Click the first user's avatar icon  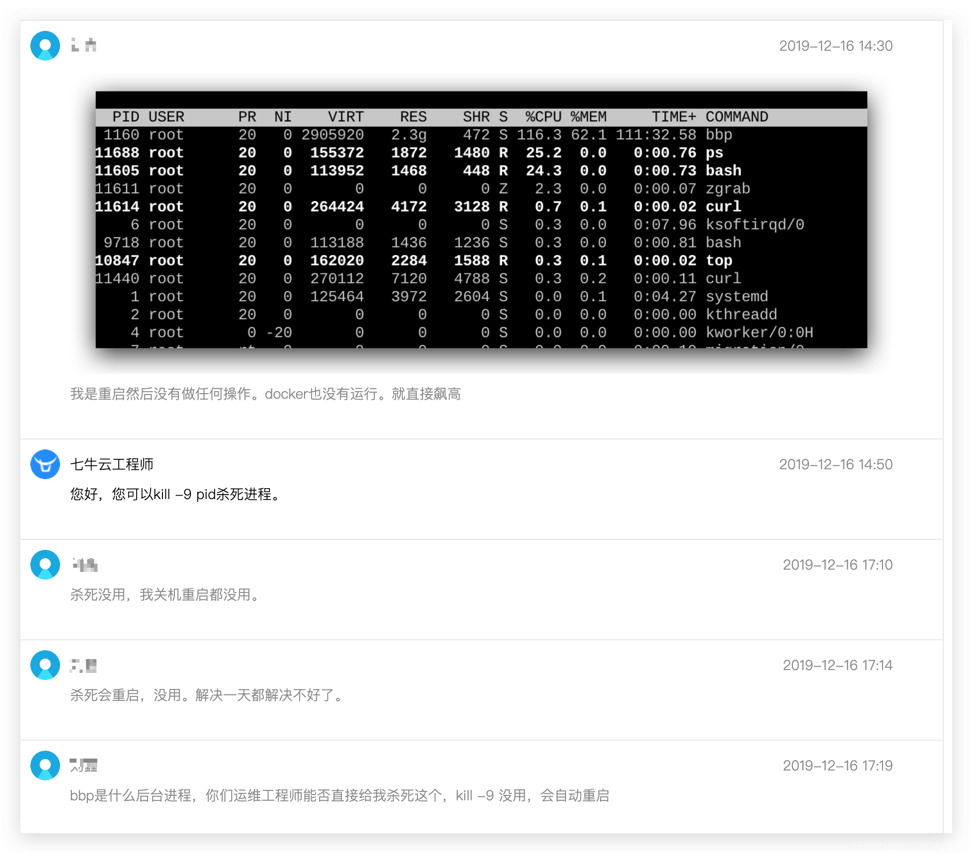click(44, 45)
